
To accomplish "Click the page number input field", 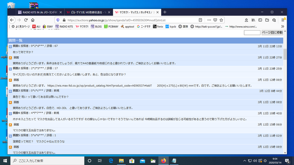I will (x=252, y=33).
